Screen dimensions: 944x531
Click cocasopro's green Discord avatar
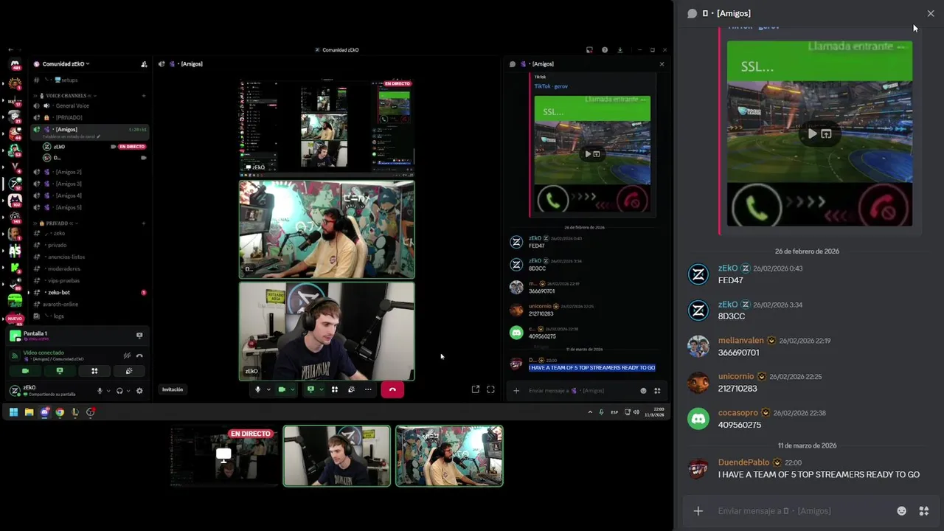pos(698,418)
